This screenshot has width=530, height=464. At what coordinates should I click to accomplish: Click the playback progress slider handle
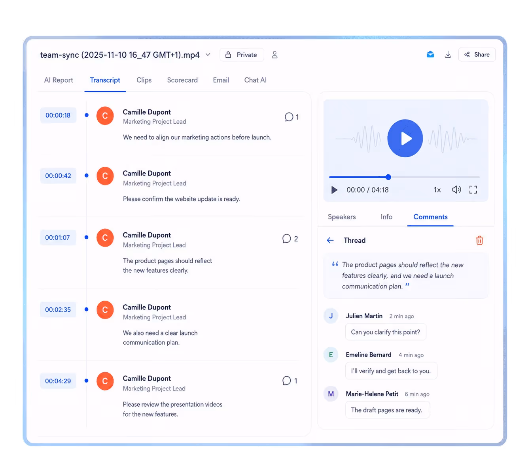(x=388, y=177)
